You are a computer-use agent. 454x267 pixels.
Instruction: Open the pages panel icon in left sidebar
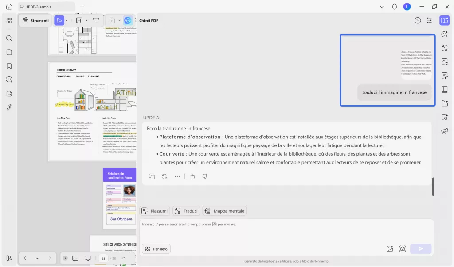9,52
